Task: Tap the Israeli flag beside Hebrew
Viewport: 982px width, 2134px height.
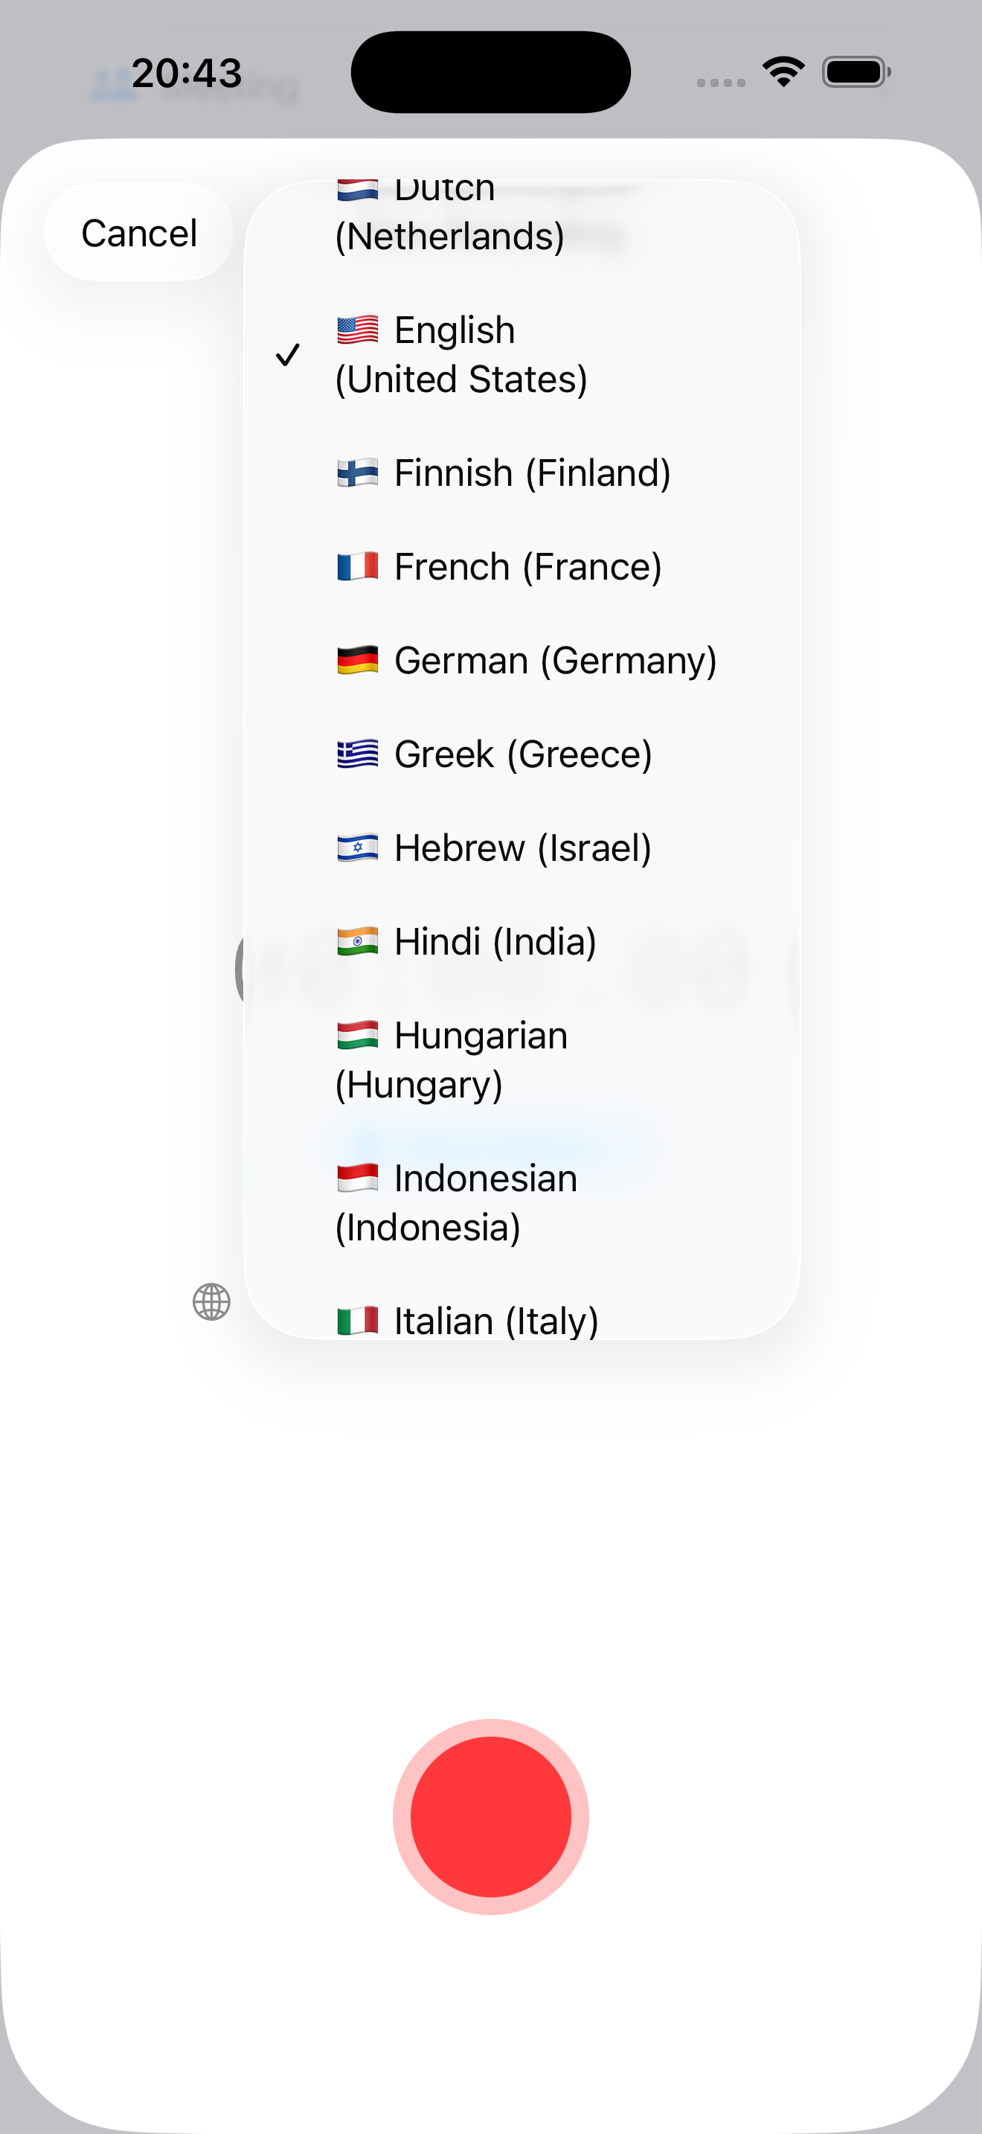Action: point(356,847)
